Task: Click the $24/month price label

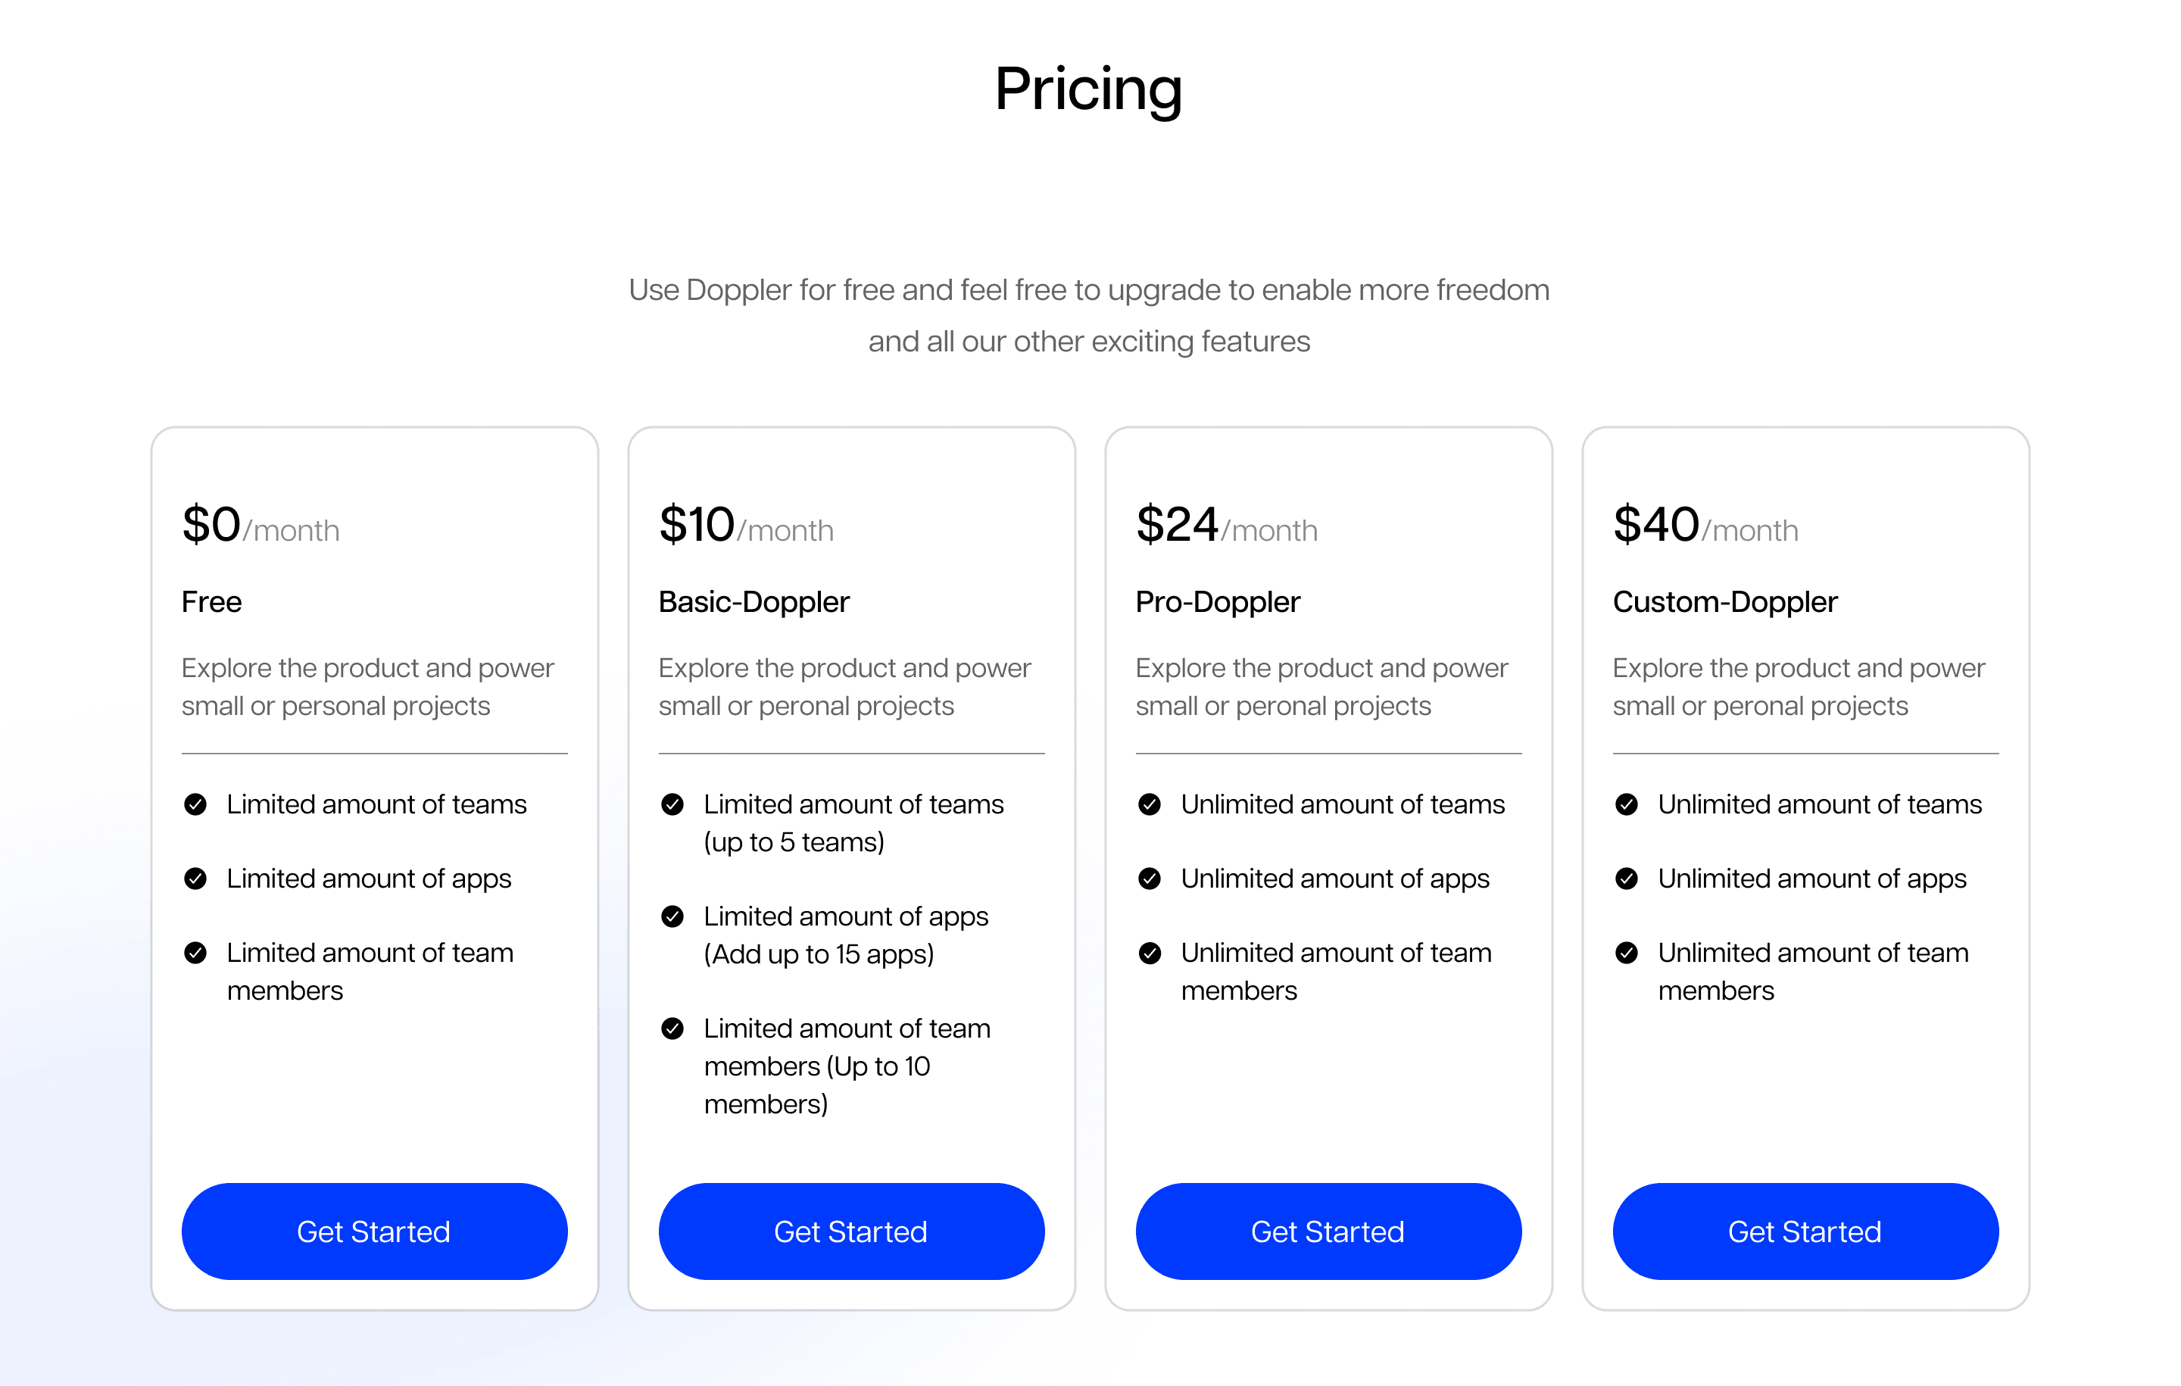Action: (x=1225, y=526)
